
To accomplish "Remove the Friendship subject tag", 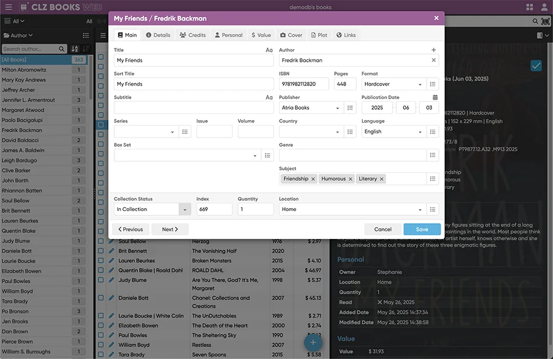I will click(313, 179).
